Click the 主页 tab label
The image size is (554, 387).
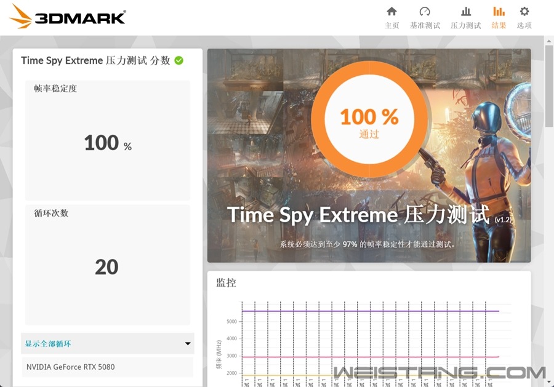coord(391,25)
